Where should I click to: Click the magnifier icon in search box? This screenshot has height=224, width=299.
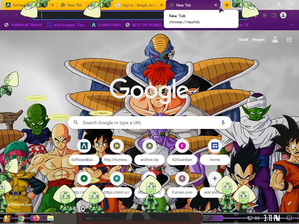tap(76, 123)
